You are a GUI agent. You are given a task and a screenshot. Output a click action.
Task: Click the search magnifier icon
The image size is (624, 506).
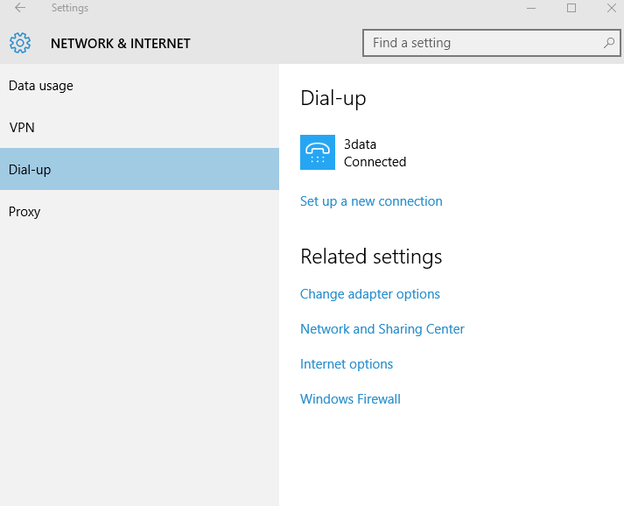tap(609, 43)
